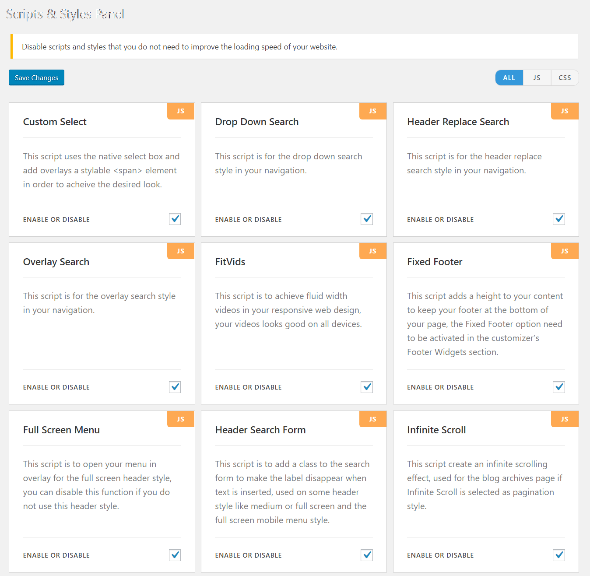590x576 pixels.
Task: Click the JS badge on Full Screen Menu card
Action: 181,419
